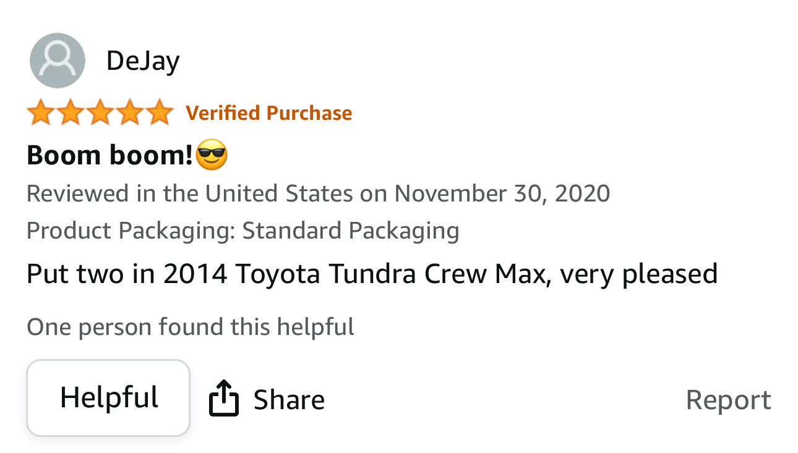798x453 pixels.
Task: Click the sunglasses emoji in the review title
Action: [212, 155]
